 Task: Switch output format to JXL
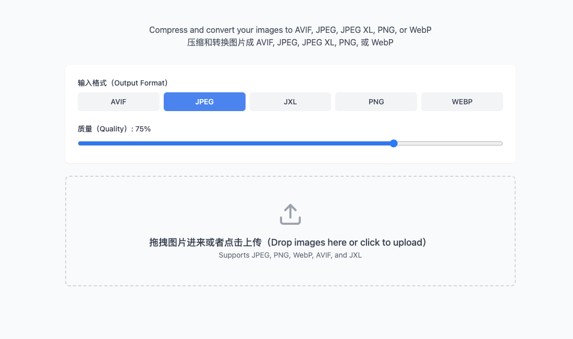coord(290,102)
